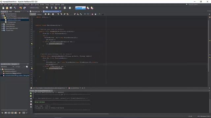
Task: Close the Metodosarchivos.java editor tab
Action: click(60, 12)
